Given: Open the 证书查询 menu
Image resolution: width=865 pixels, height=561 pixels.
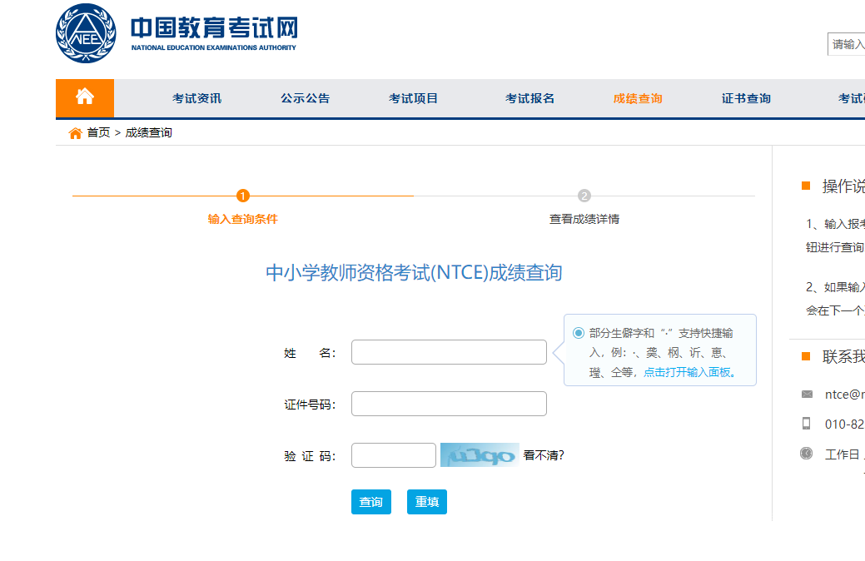Looking at the screenshot, I should [747, 98].
